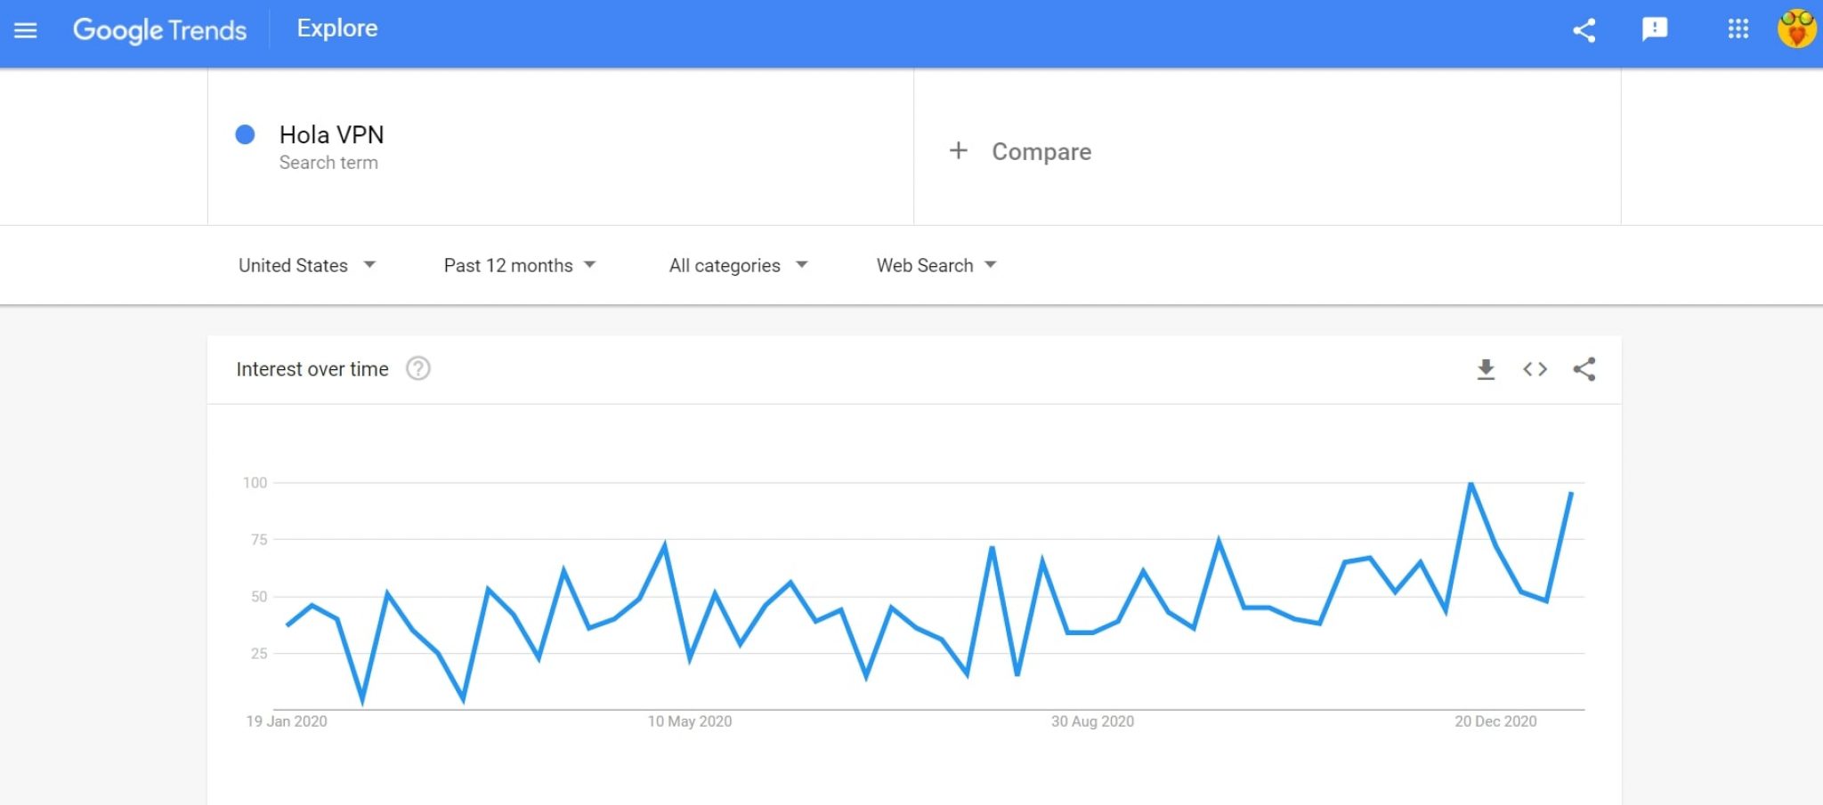
Task: Open the send feedback icon
Action: click(1654, 29)
